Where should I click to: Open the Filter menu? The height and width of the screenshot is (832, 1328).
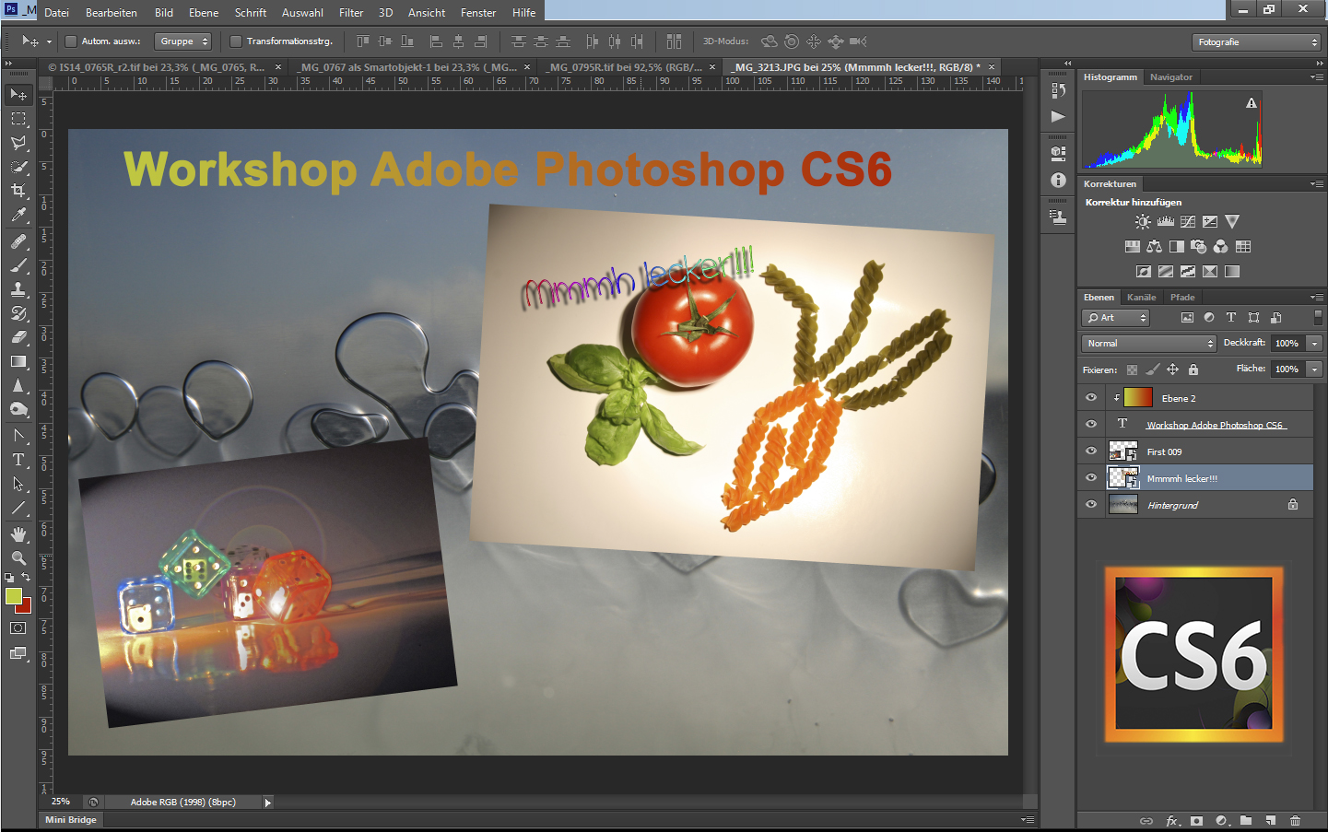351,13
